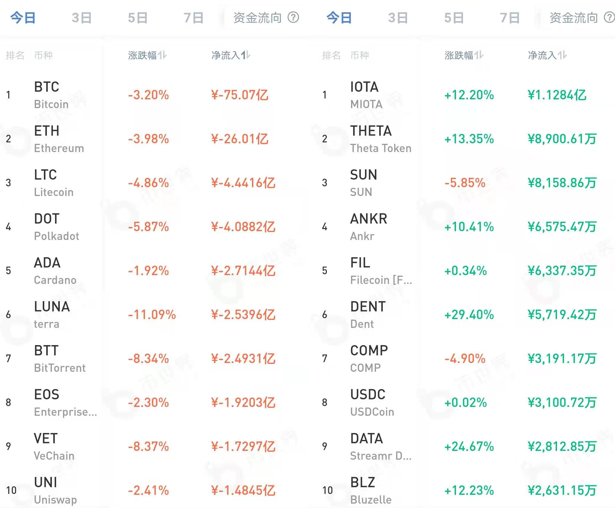615x508 pixels.
Task: Switch left panel to 3日 view
Action: point(81,18)
